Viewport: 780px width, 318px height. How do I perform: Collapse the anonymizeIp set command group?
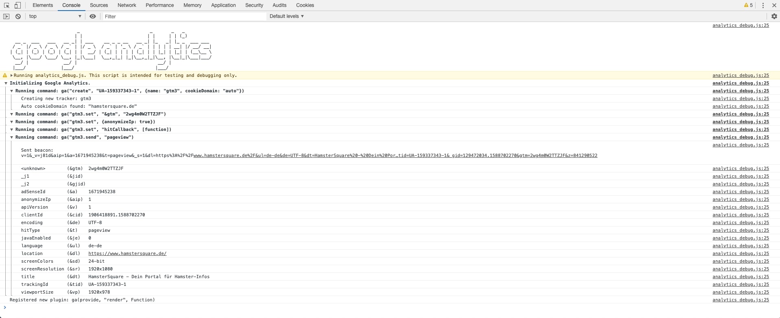point(12,122)
